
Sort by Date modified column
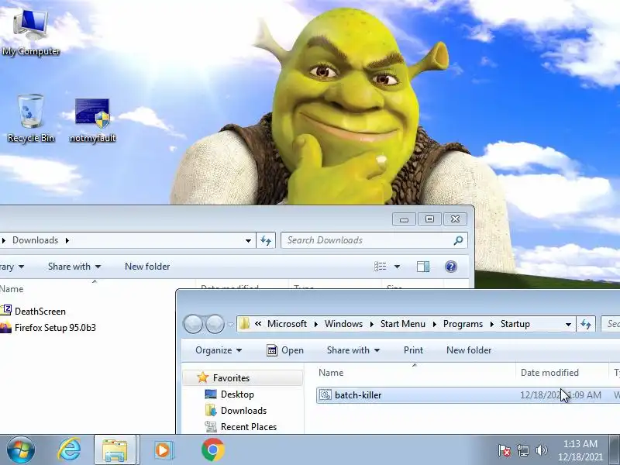tap(562, 373)
